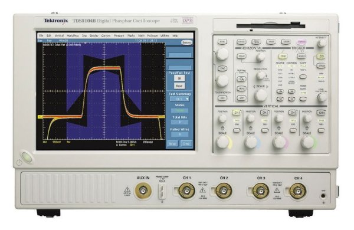Click the trigger LEVEL knob
Screen dimensions: 354x230
[322, 97]
